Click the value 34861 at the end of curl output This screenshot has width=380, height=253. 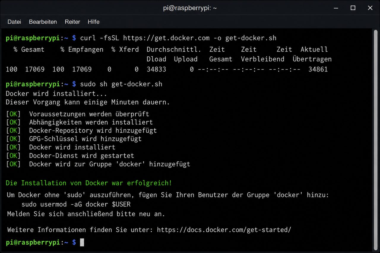(x=318, y=69)
